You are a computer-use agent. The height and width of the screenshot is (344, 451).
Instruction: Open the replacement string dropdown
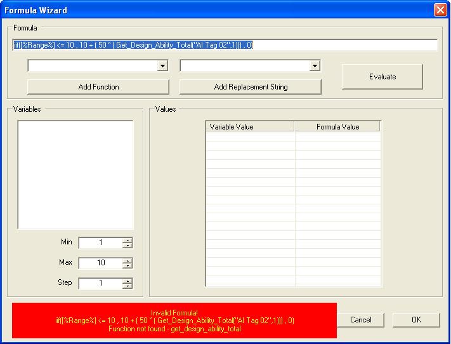pos(315,66)
